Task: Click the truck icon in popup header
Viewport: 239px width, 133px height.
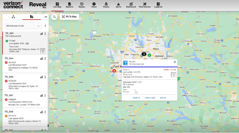Action: coord(125,63)
